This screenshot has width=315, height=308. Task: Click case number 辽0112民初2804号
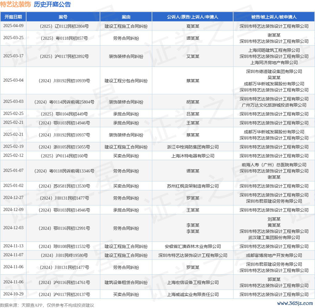pyautogui.click(x=64, y=26)
